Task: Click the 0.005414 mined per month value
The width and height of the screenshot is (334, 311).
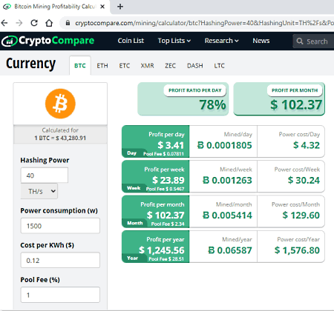Action: (x=227, y=215)
